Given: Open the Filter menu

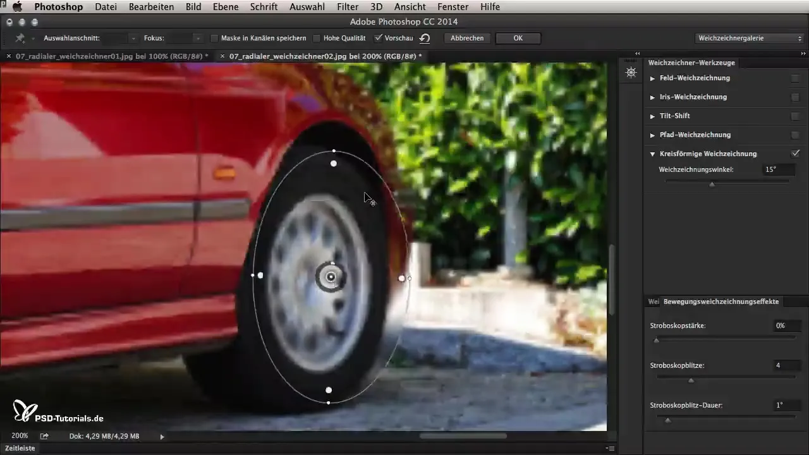Looking at the screenshot, I should [x=348, y=7].
